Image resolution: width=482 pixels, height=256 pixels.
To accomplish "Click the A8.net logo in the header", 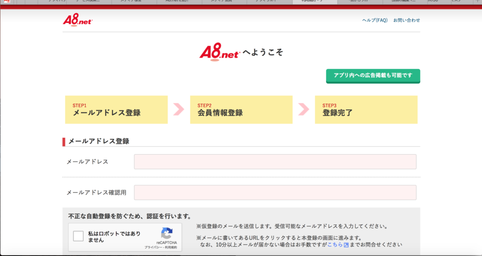I will click(78, 20).
